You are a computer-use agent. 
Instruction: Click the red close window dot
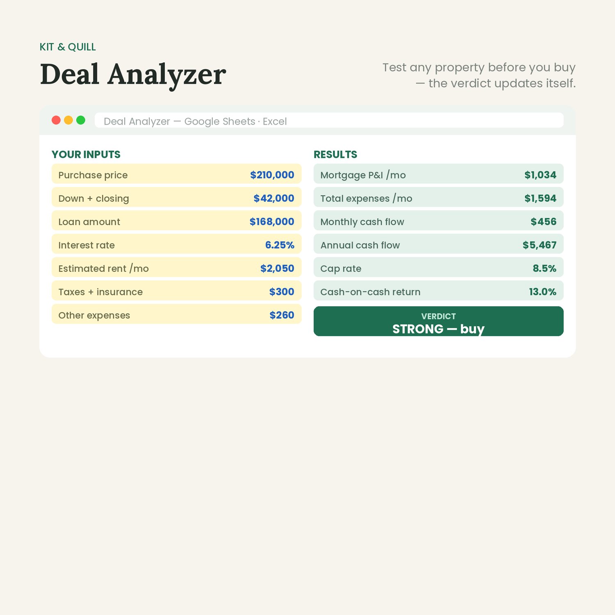click(56, 120)
